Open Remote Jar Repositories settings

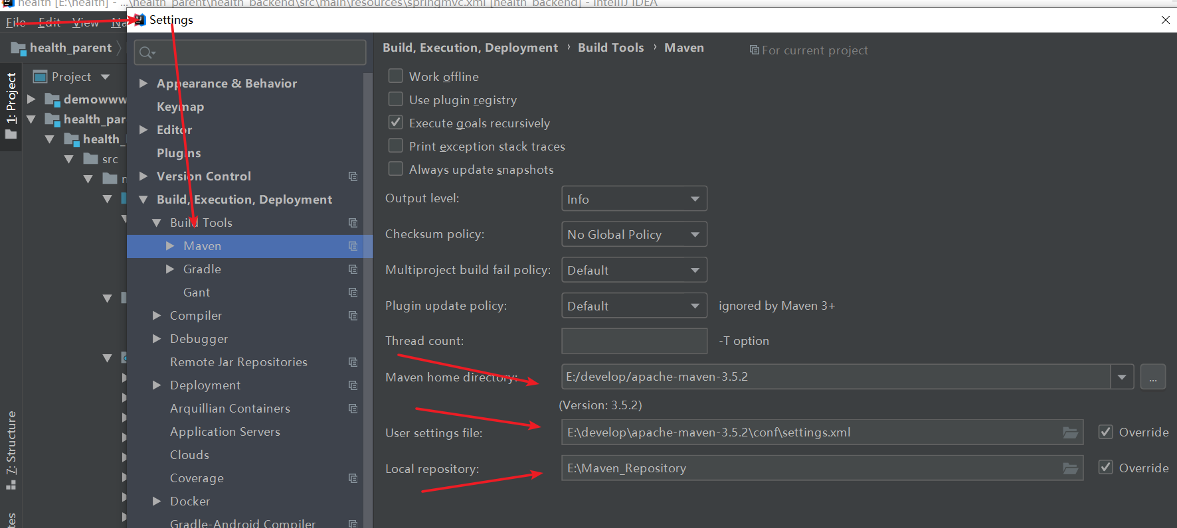coord(238,362)
